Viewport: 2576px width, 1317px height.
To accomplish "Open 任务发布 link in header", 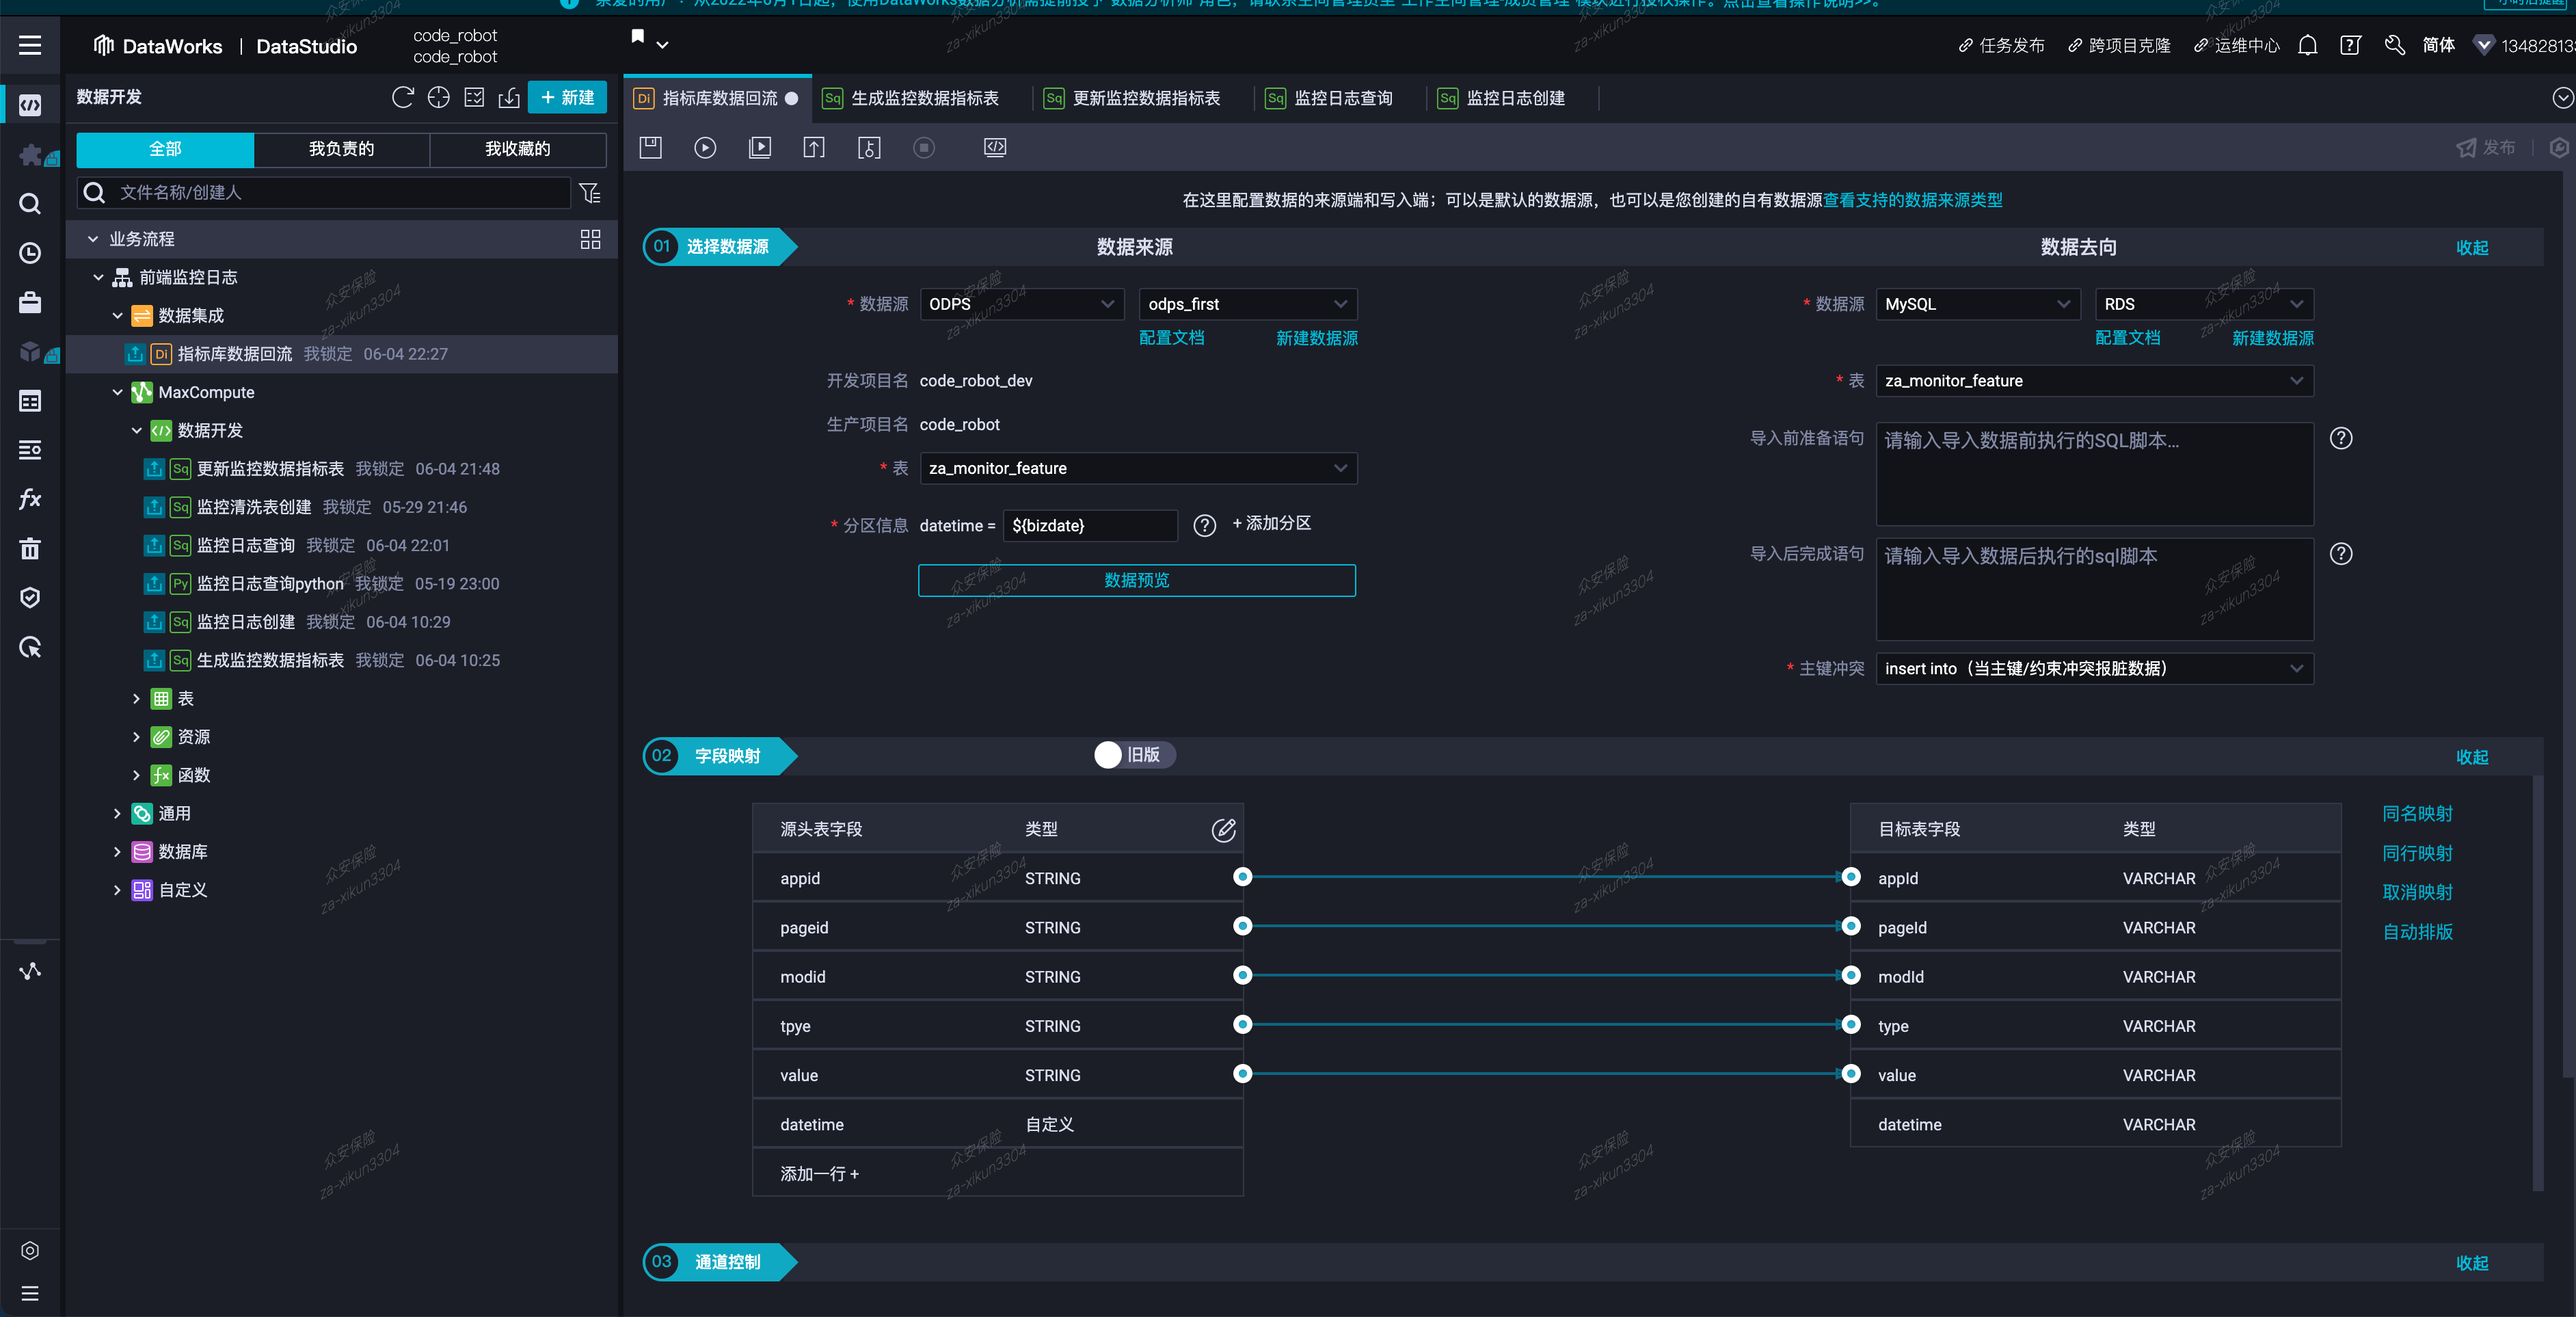I will point(2001,45).
